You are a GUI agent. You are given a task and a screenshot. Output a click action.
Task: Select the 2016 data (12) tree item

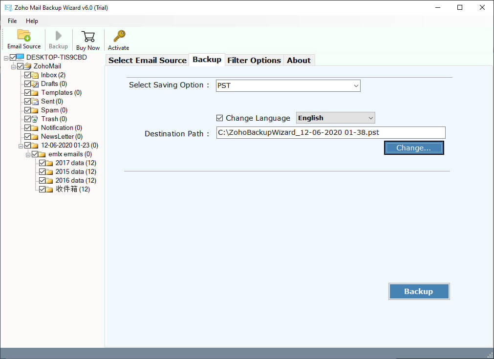pos(76,180)
